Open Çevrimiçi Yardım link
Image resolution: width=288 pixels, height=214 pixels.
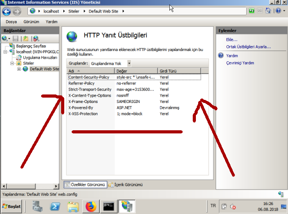click(x=240, y=63)
